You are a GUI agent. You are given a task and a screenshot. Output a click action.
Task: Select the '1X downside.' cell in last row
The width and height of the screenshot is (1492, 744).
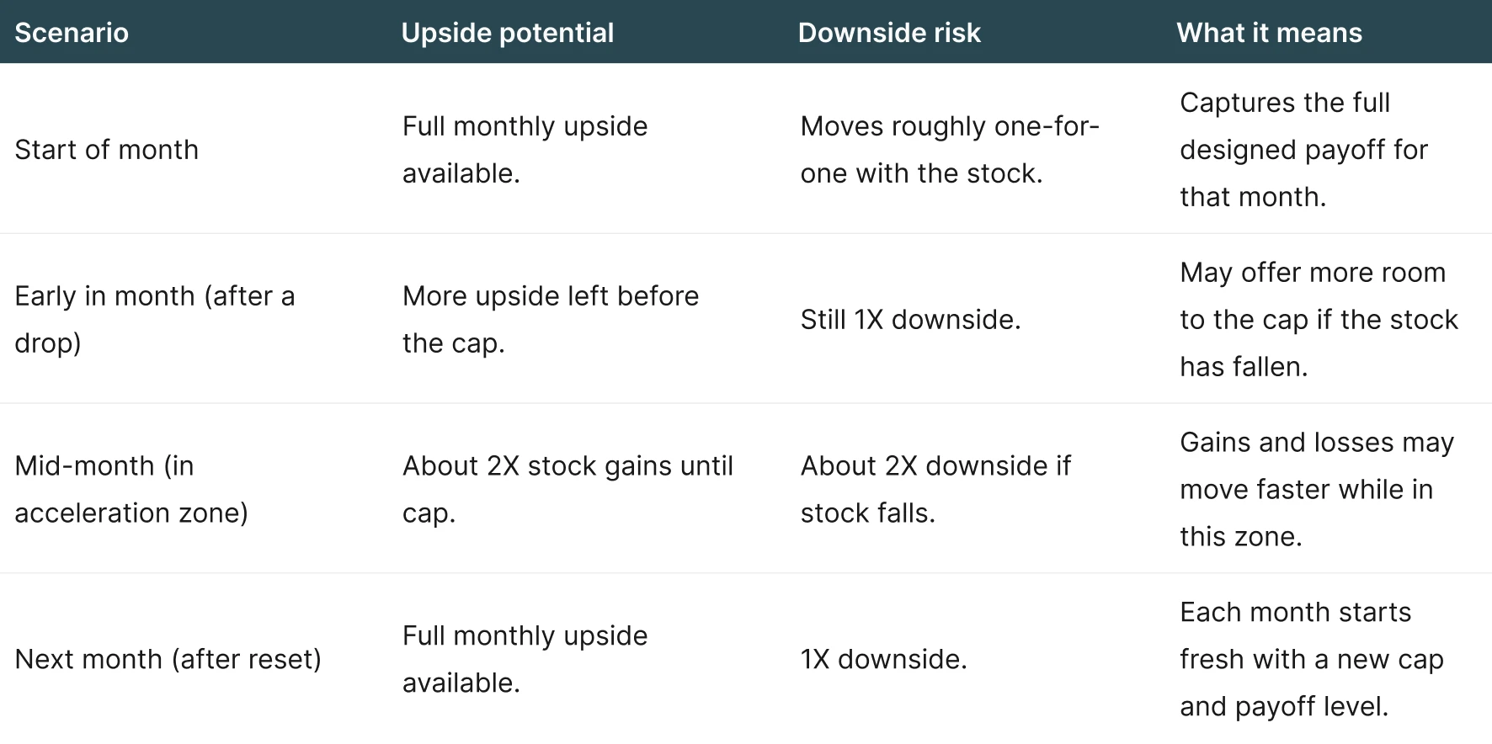[883, 659]
